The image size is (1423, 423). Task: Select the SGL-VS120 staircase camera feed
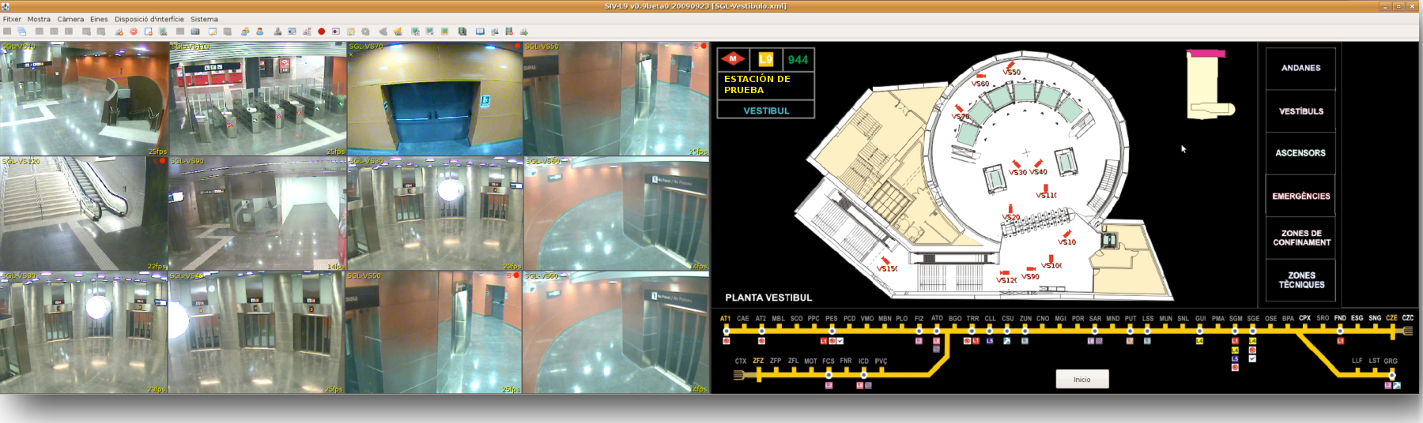tap(84, 214)
